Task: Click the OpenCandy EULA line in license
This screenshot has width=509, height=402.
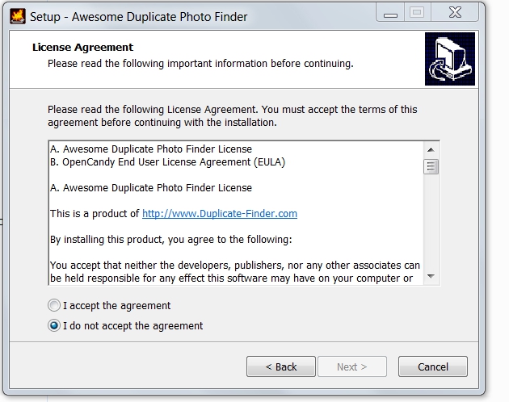Action: click(167, 162)
